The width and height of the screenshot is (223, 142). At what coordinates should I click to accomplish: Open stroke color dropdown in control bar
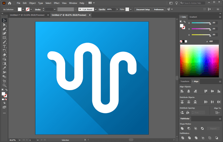pos(31,9)
